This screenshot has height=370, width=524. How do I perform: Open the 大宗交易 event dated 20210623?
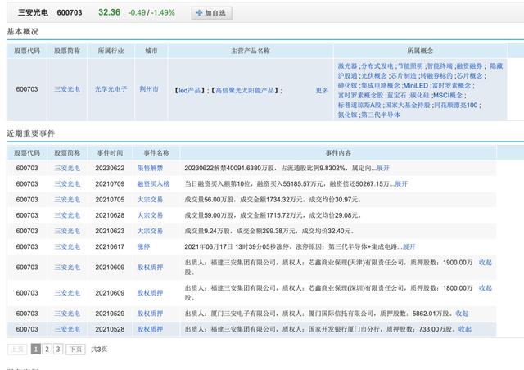click(x=150, y=231)
